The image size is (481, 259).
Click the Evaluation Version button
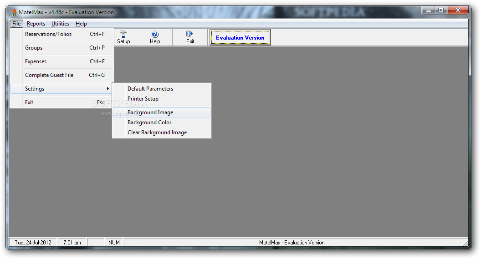[240, 37]
